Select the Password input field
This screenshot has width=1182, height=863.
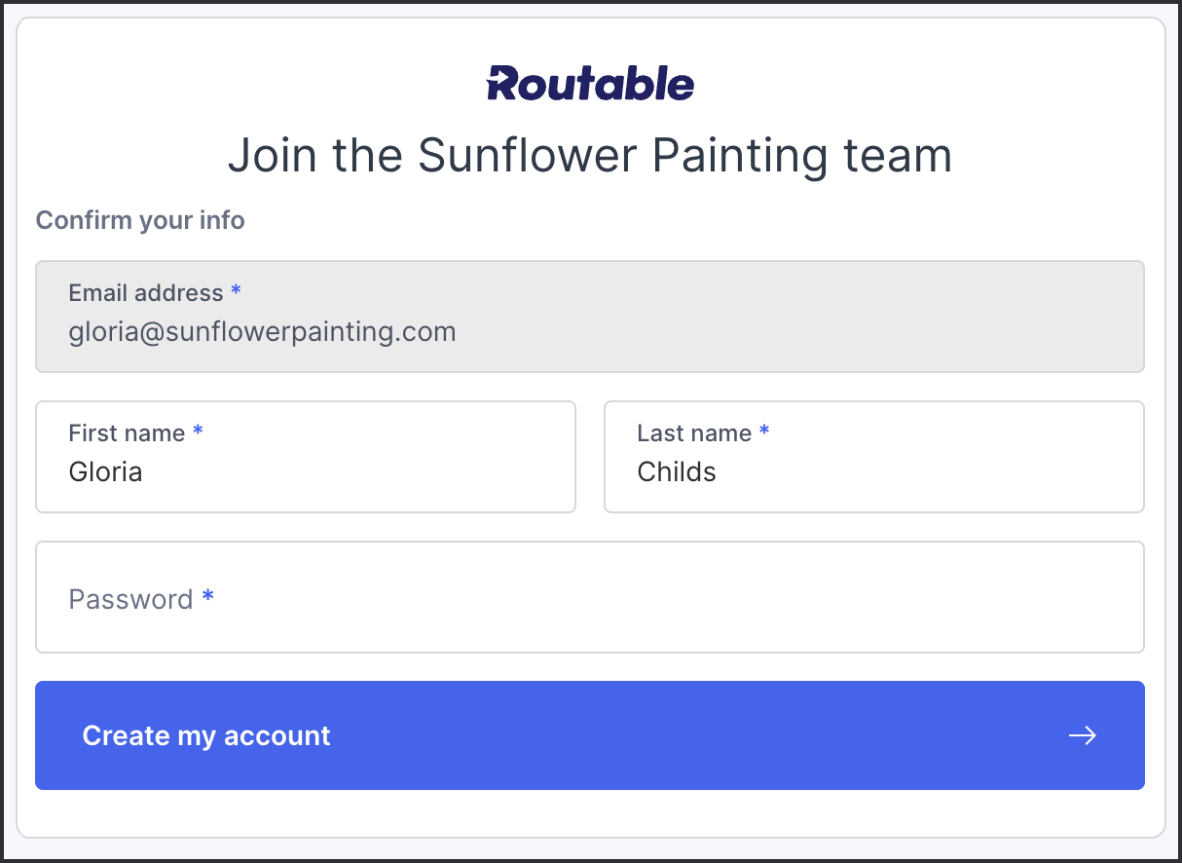pyautogui.click(x=590, y=597)
